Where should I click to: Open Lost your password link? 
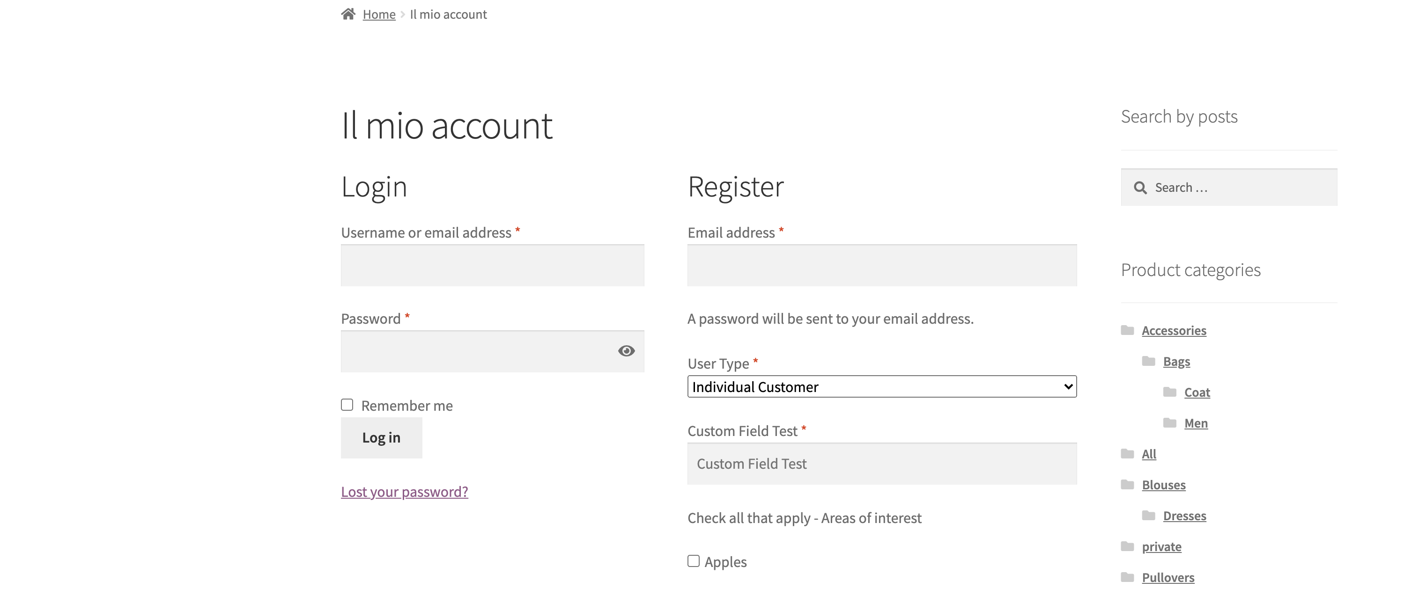point(405,492)
